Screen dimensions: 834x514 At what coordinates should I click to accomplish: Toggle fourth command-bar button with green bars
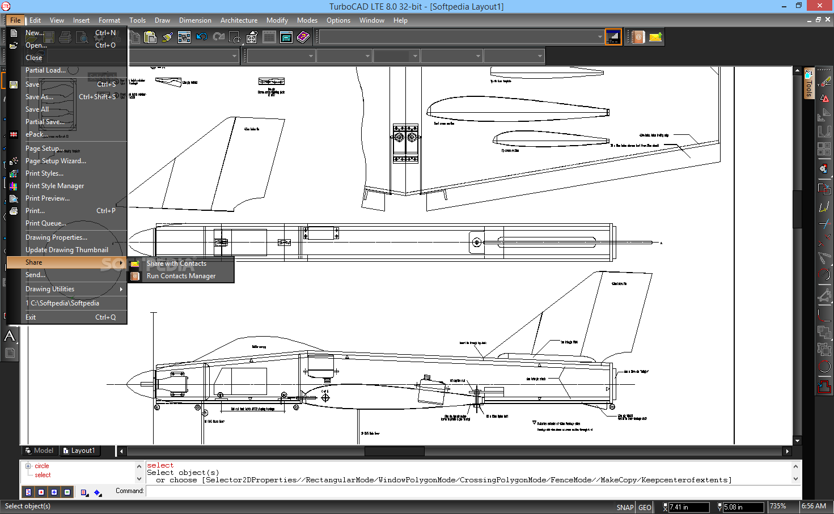67,492
